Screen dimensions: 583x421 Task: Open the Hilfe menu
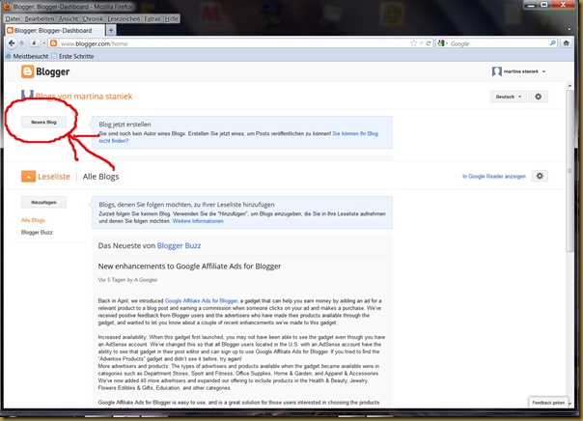pos(172,18)
